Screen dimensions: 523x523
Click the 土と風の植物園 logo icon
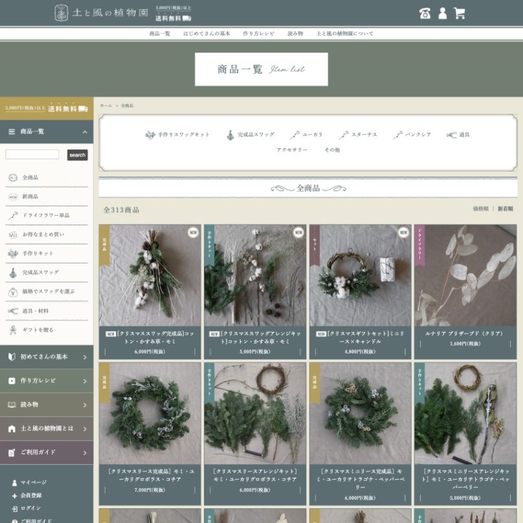[x=61, y=13]
